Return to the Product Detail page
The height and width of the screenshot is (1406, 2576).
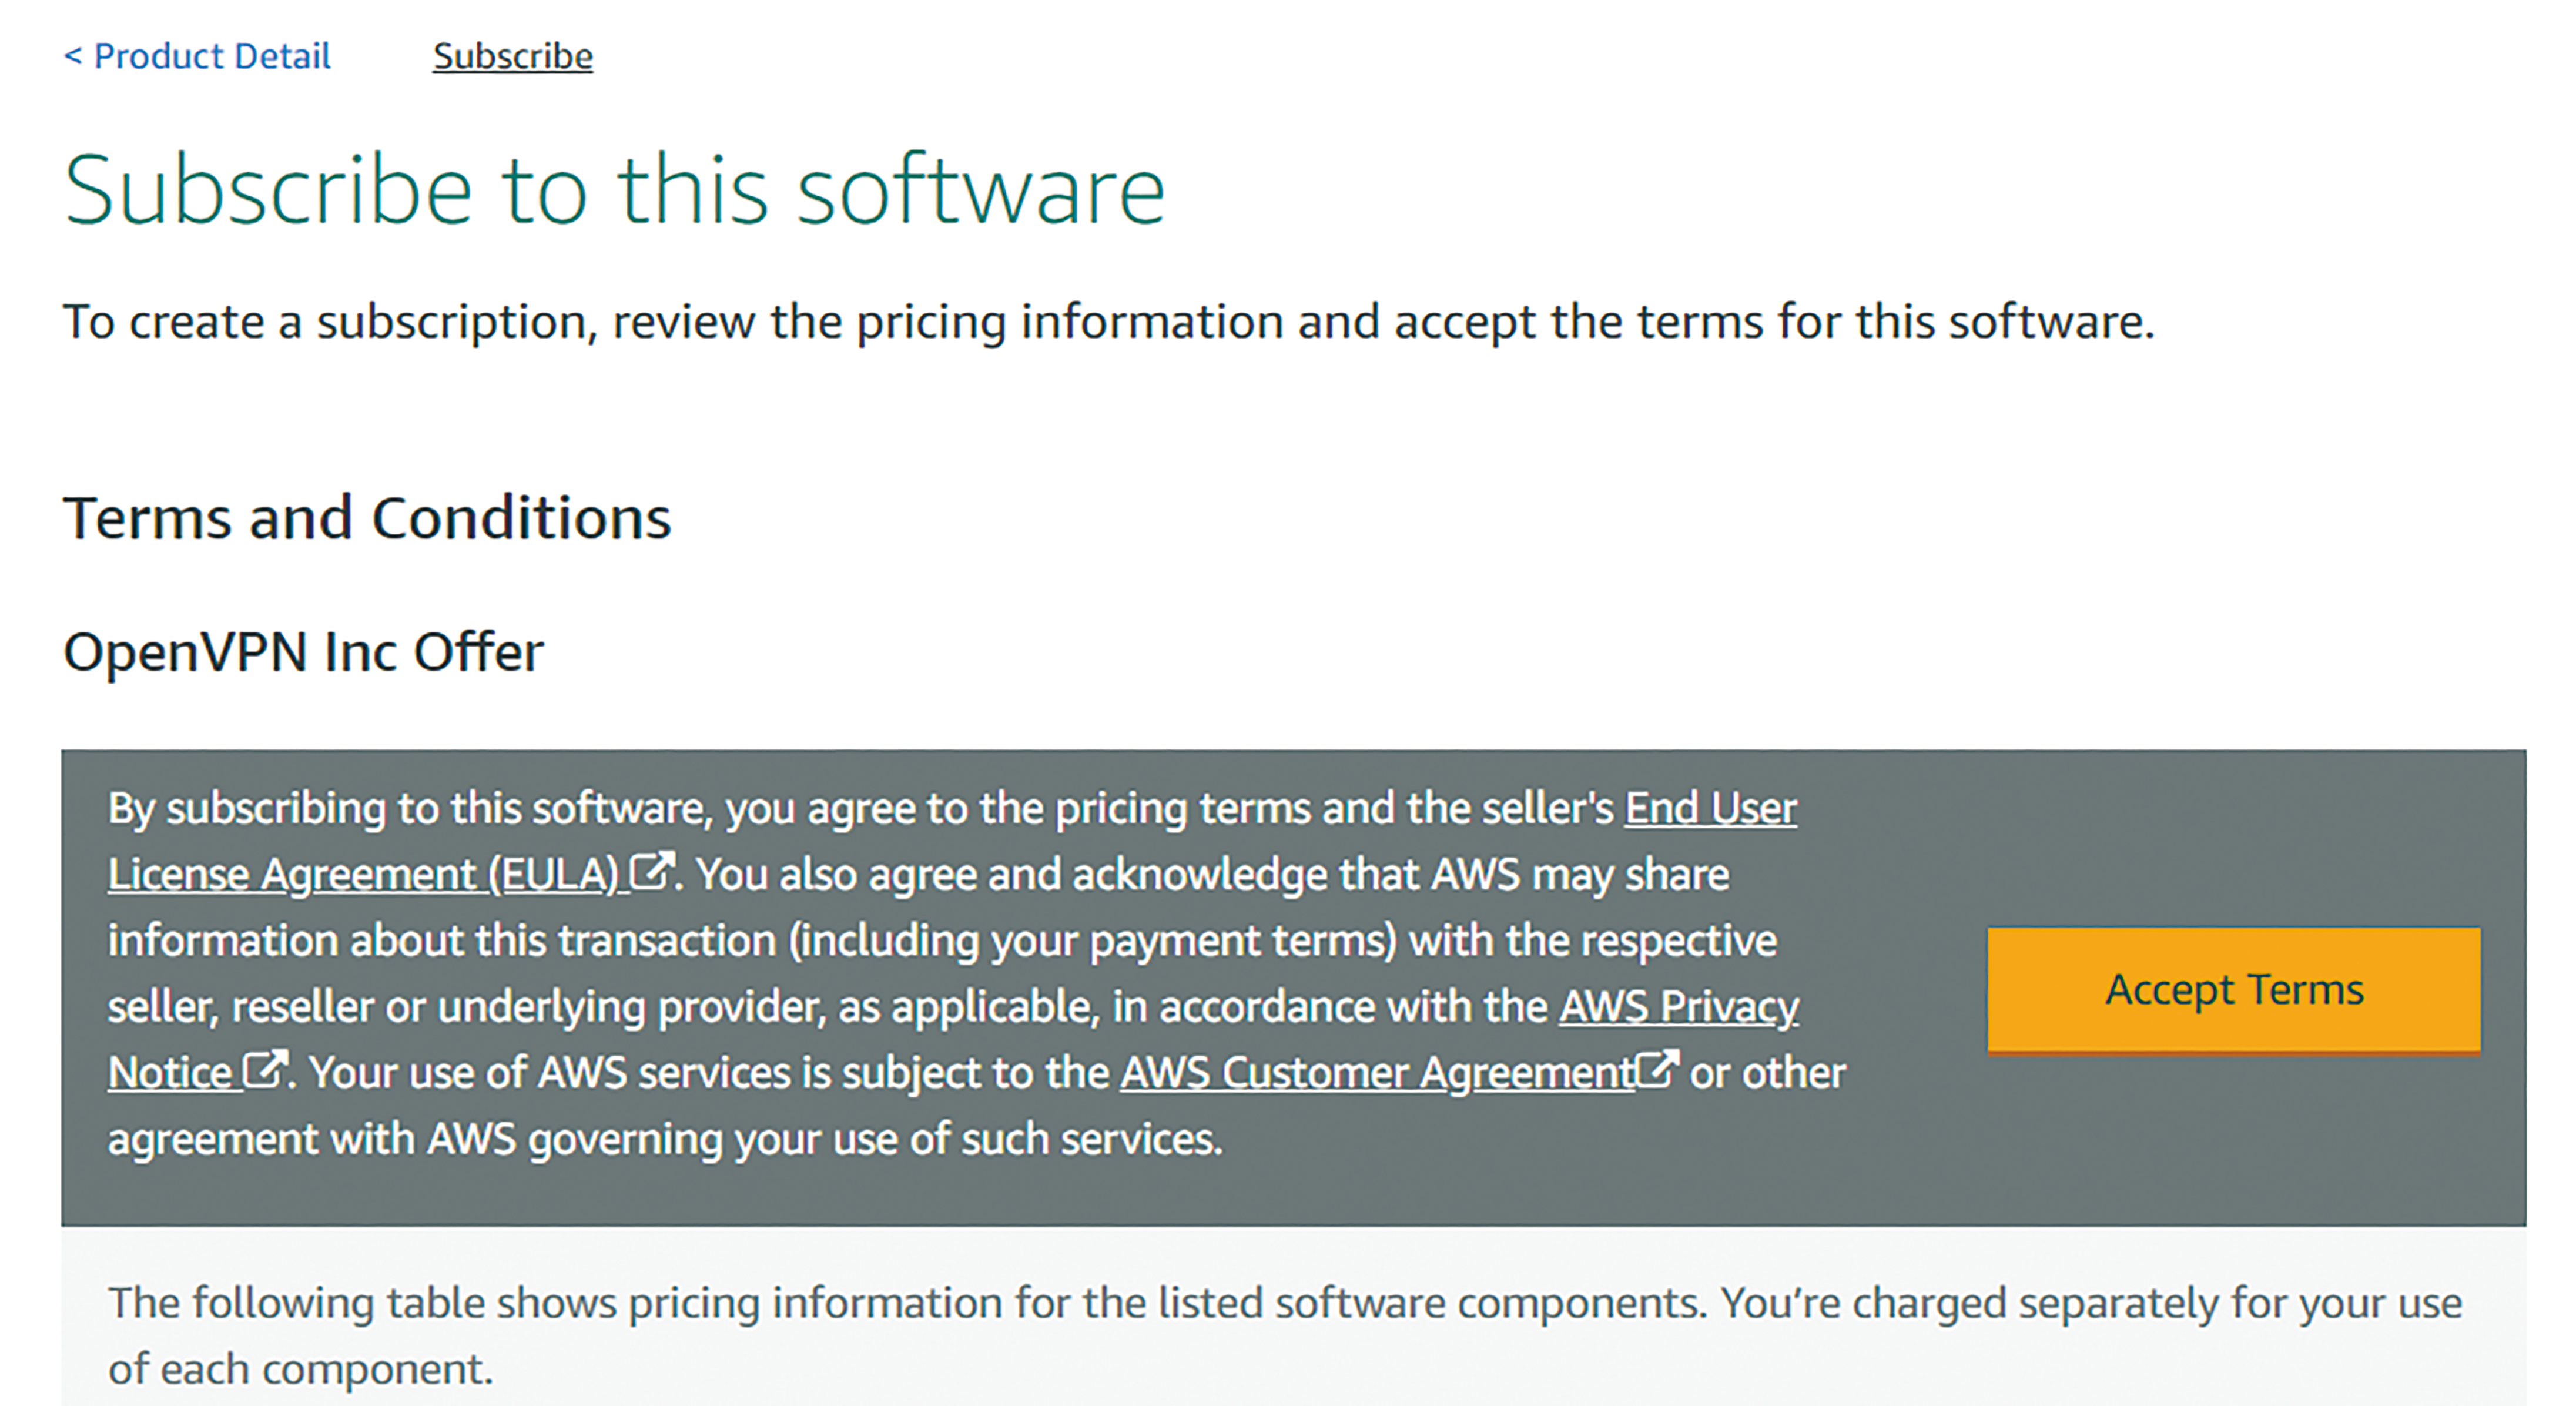pyautogui.click(x=197, y=56)
